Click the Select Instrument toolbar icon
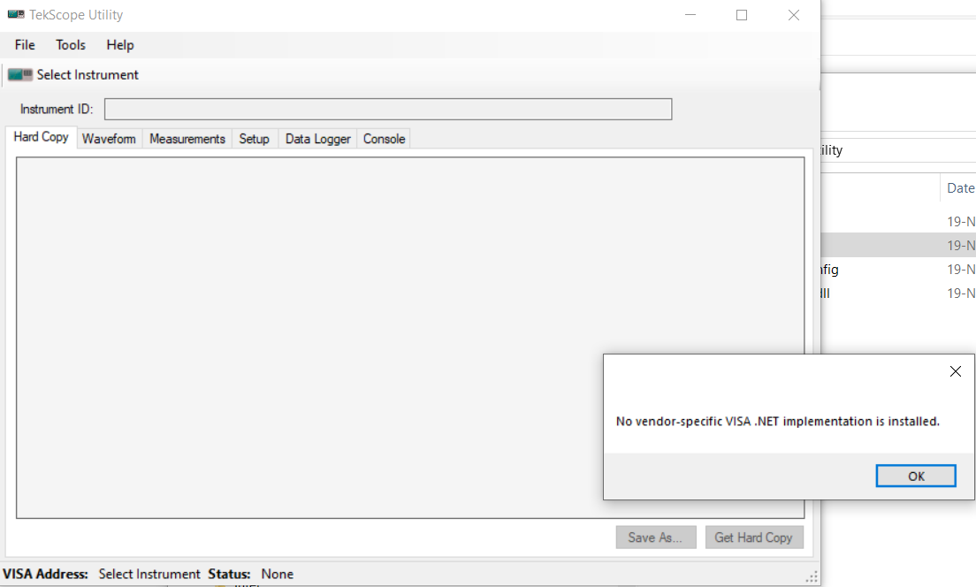 coord(21,75)
